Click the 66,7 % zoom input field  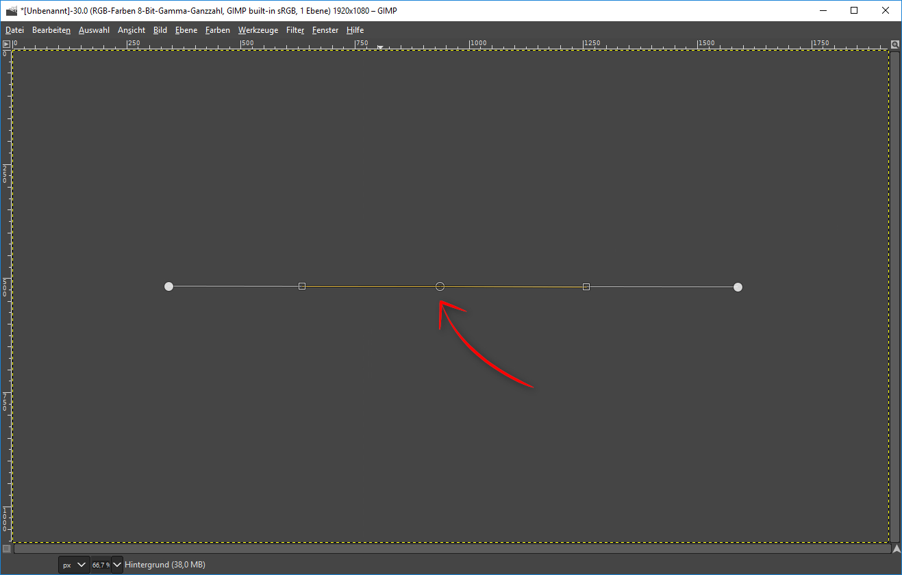click(x=100, y=565)
